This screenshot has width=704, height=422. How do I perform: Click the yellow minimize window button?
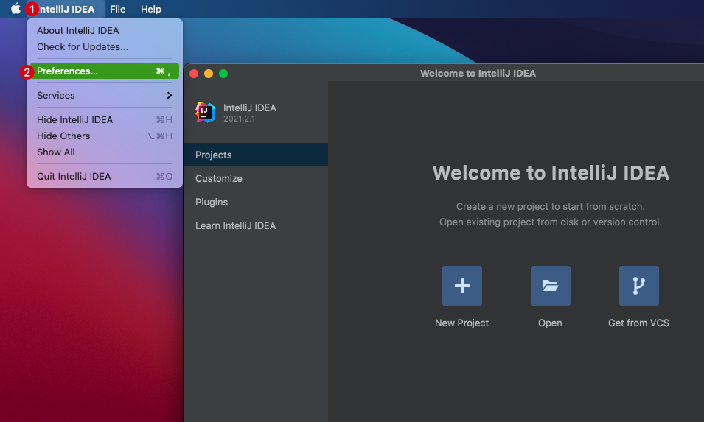point(209,74)
